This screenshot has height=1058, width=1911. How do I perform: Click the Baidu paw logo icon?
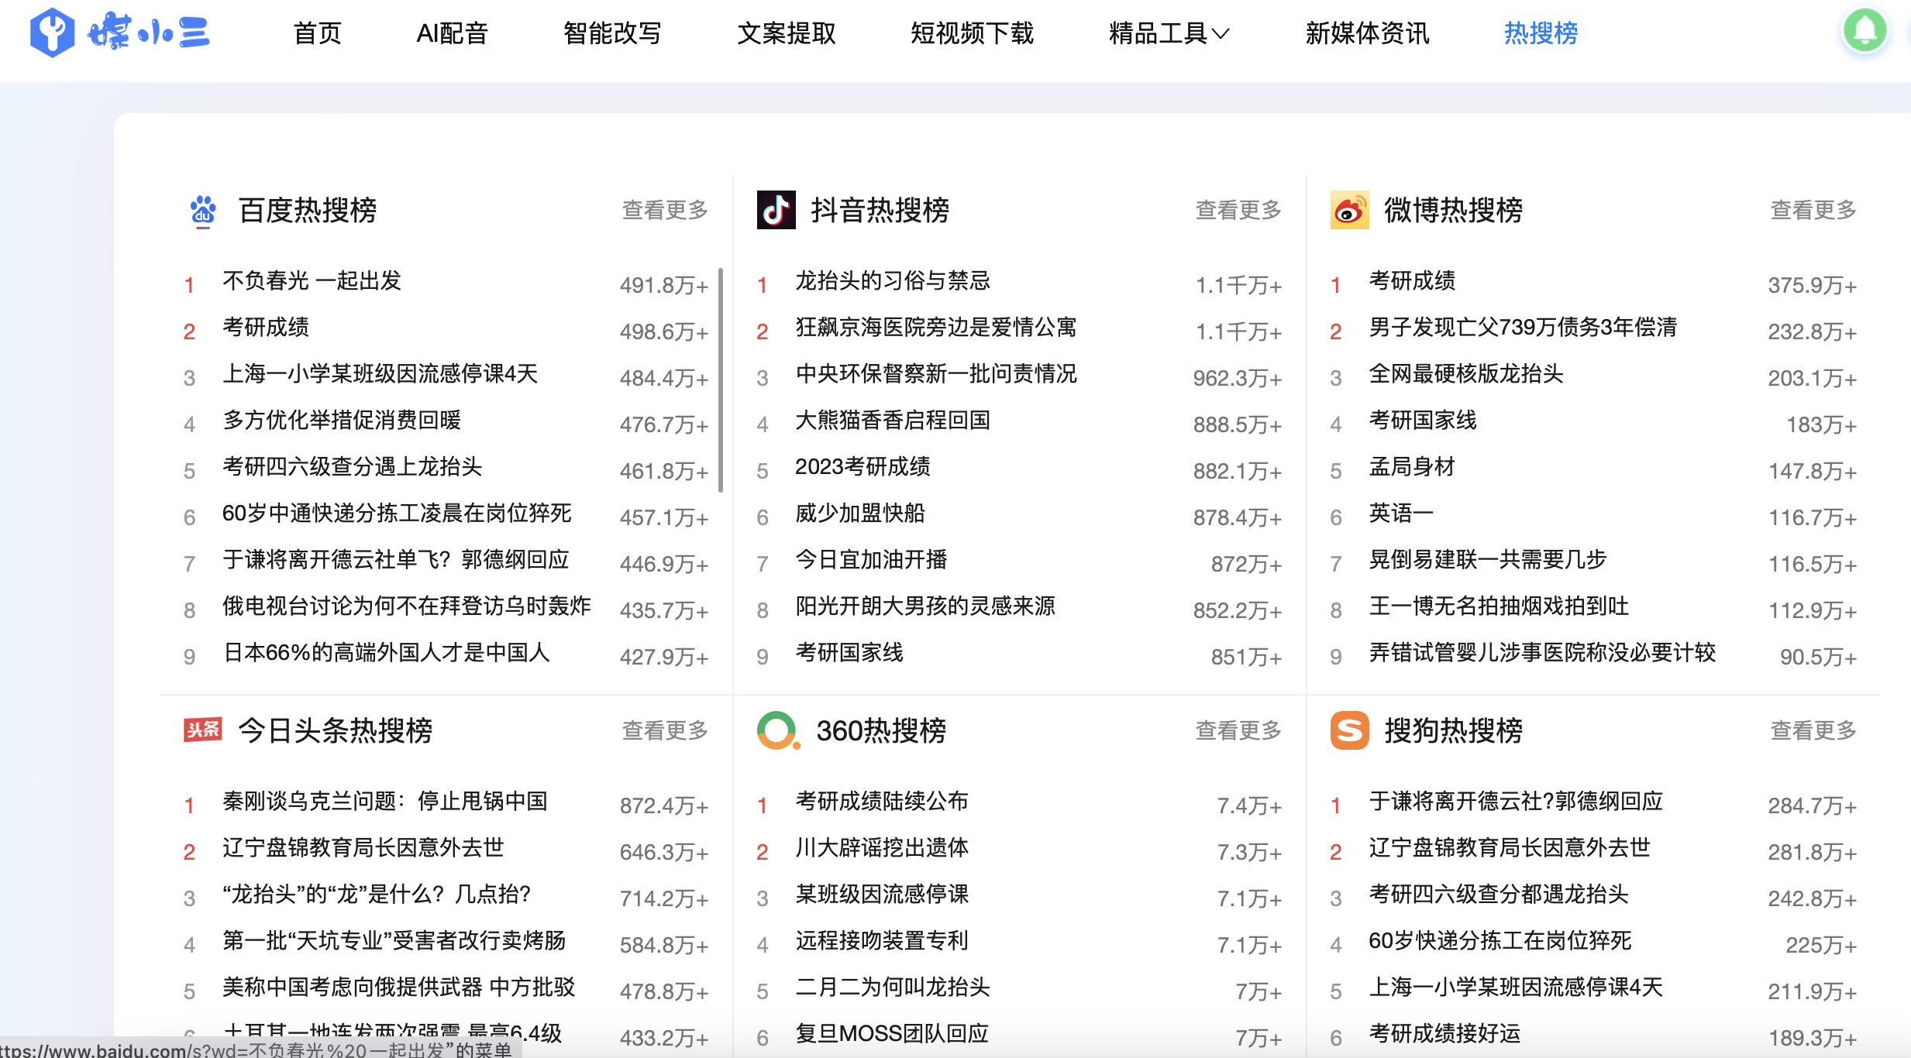pyautogui.click(x=203, y=211)
